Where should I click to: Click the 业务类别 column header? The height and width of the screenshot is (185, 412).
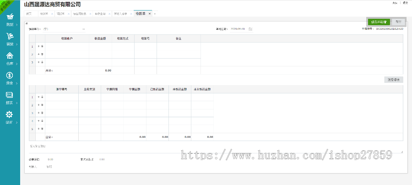(90, 89)
